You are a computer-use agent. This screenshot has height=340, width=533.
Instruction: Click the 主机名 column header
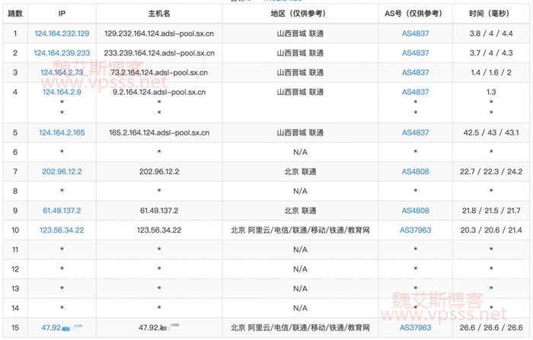click(x=158, y=14)
